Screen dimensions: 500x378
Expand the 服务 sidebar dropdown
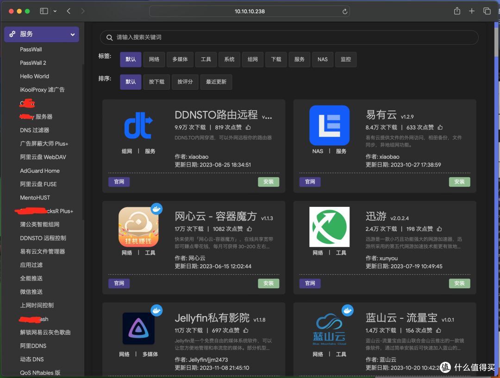73,34
